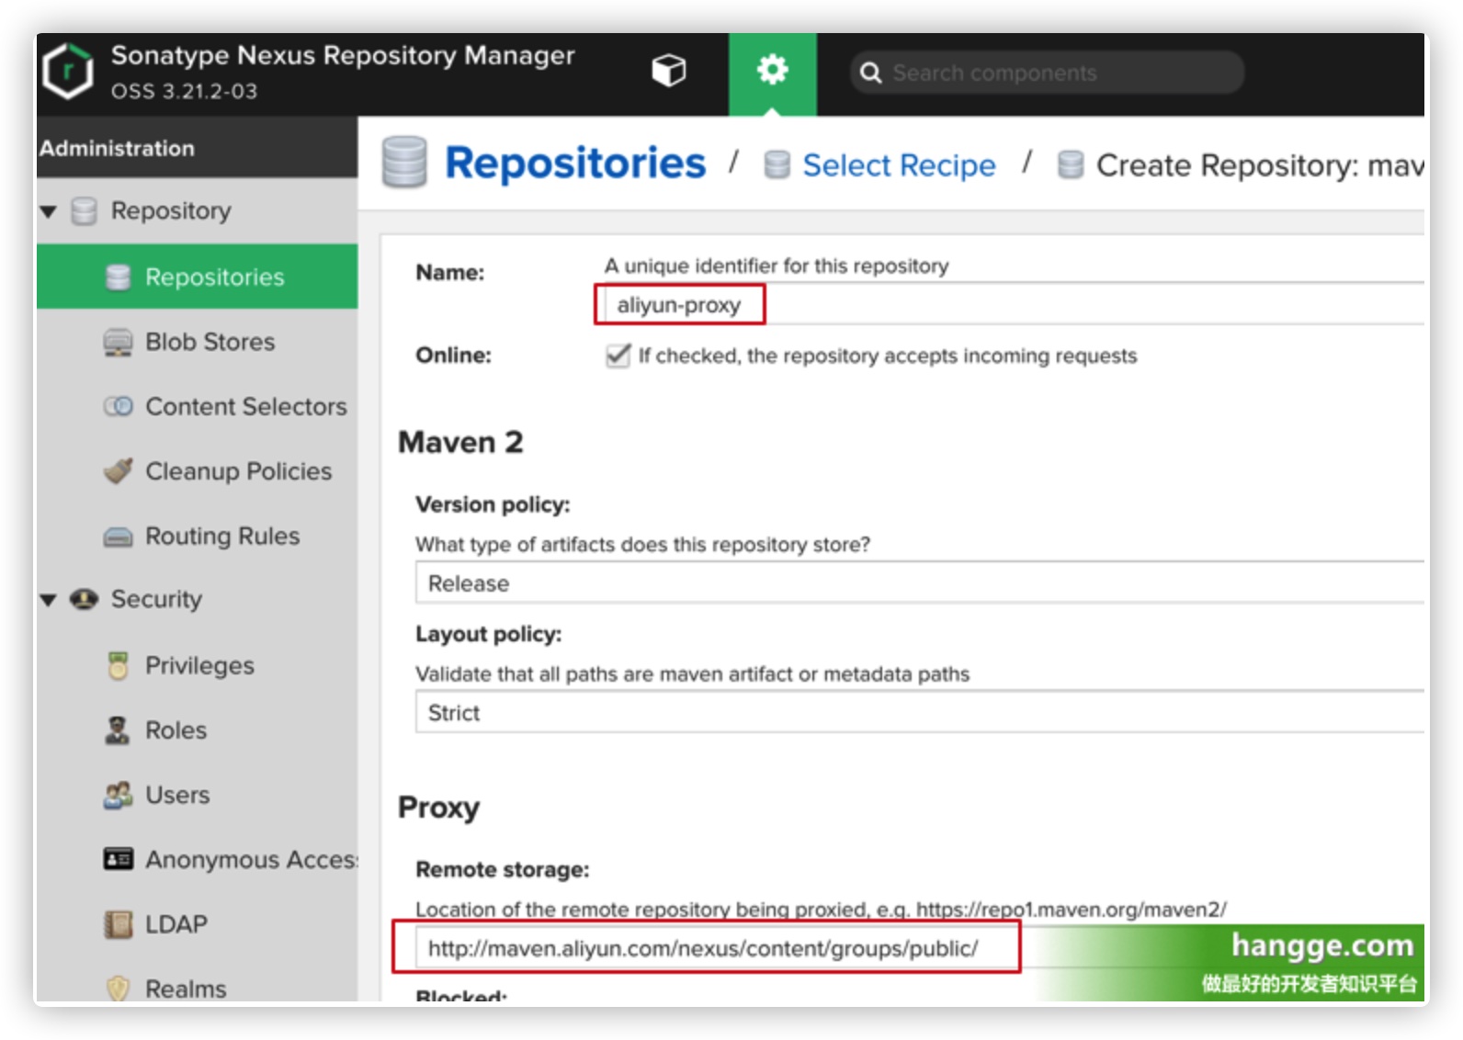Click the LDAP book icon
The image size is (1463, 1040).
(x=118, y=924)
